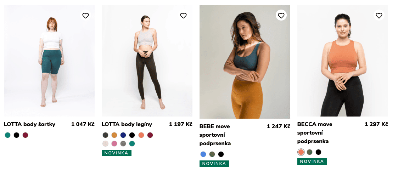Viewport: 398px width, 170px height.
Task: Open photo of model in orange bra
Action: [342, 61]
